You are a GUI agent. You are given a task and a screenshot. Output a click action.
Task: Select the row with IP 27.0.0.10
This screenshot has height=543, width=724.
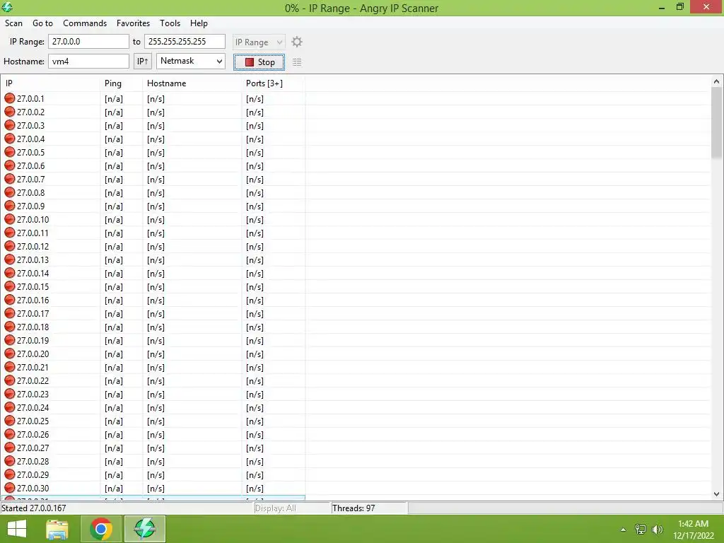coord(153,219)
